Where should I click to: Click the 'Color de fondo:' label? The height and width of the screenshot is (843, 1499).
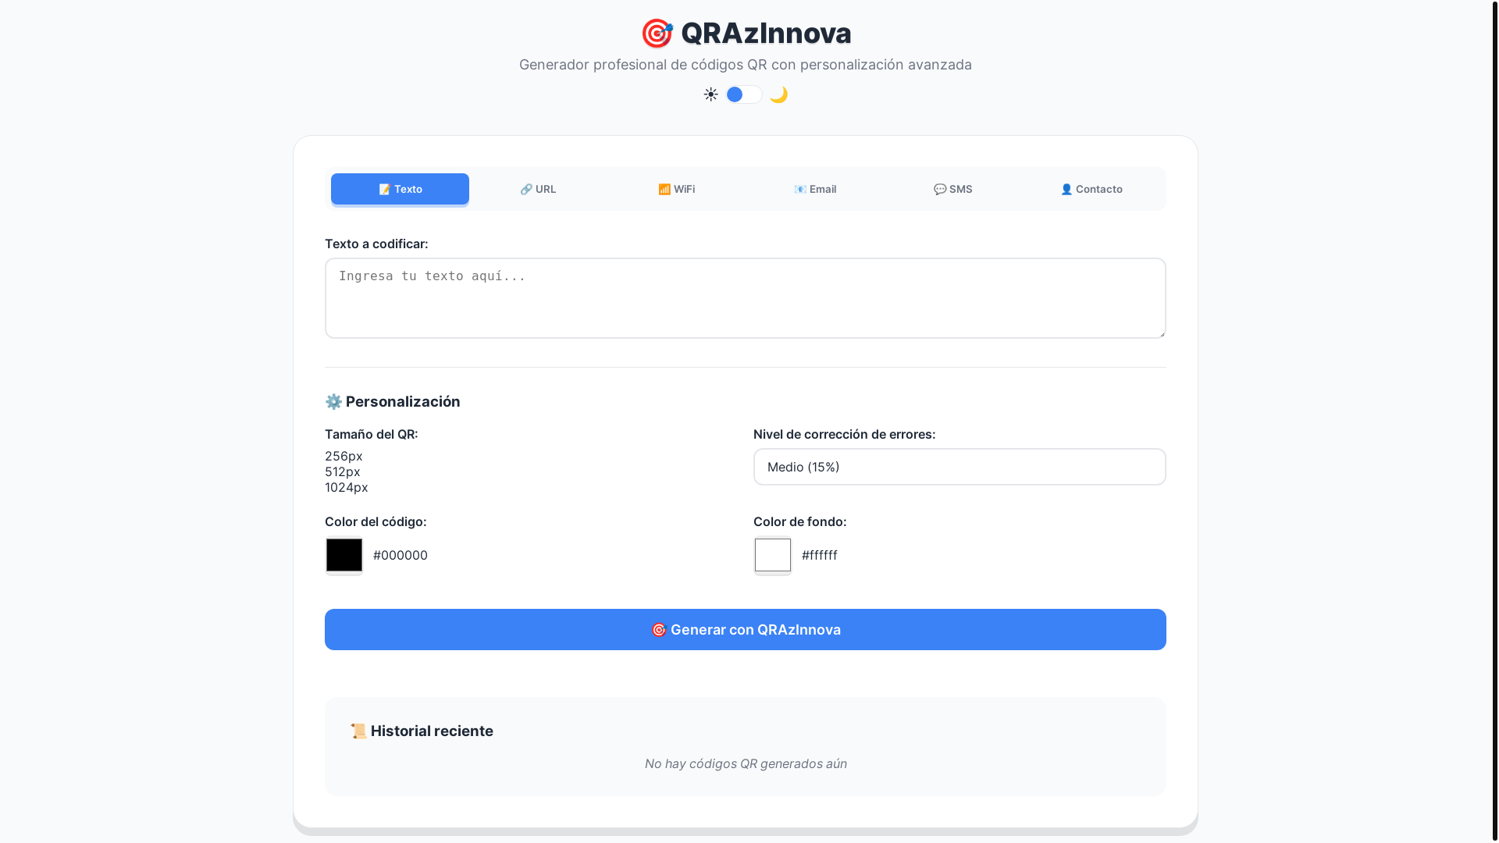point(799,521)
